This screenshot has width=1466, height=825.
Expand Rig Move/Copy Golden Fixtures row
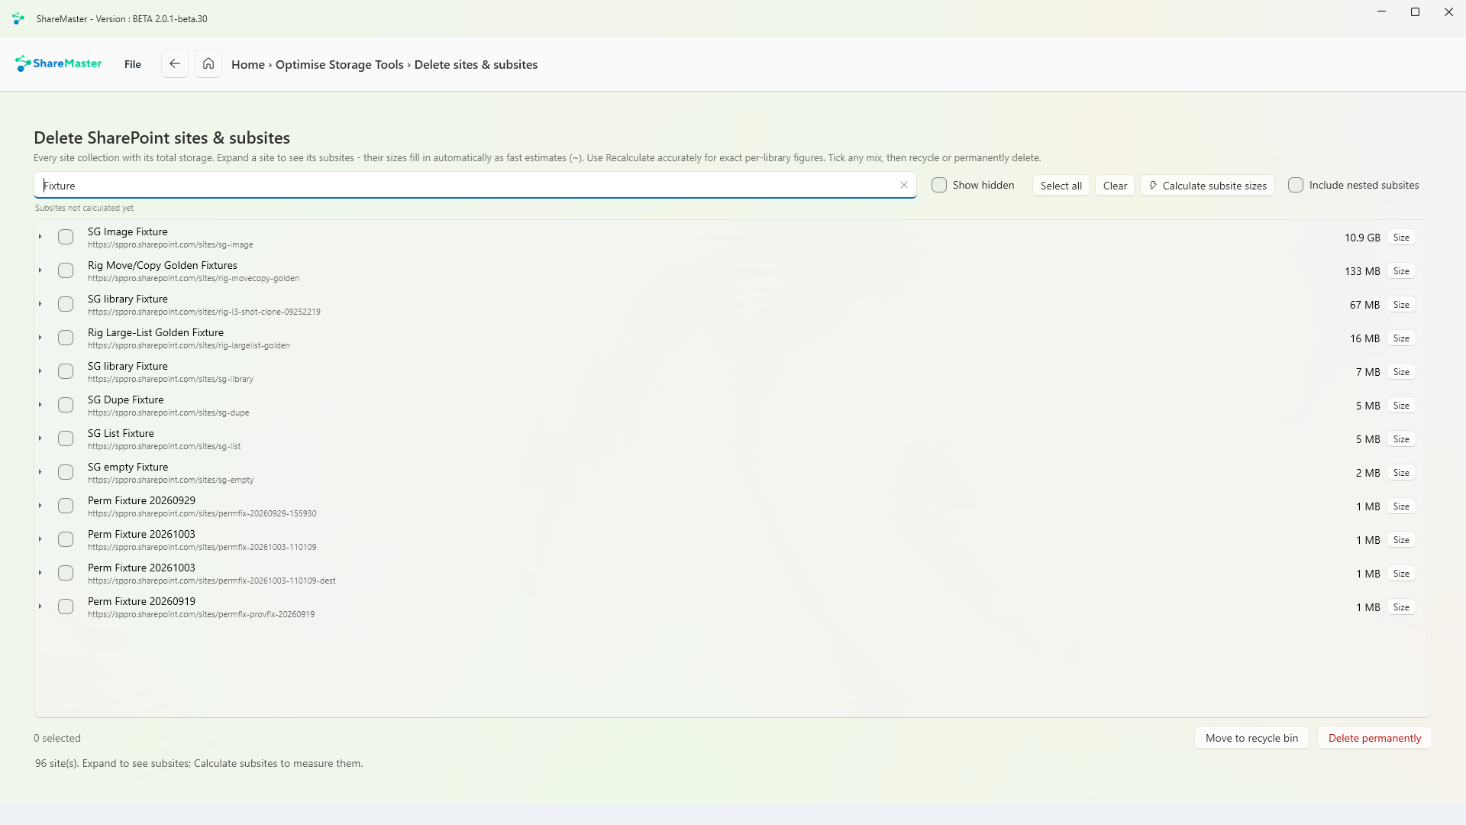pos(40,270)
